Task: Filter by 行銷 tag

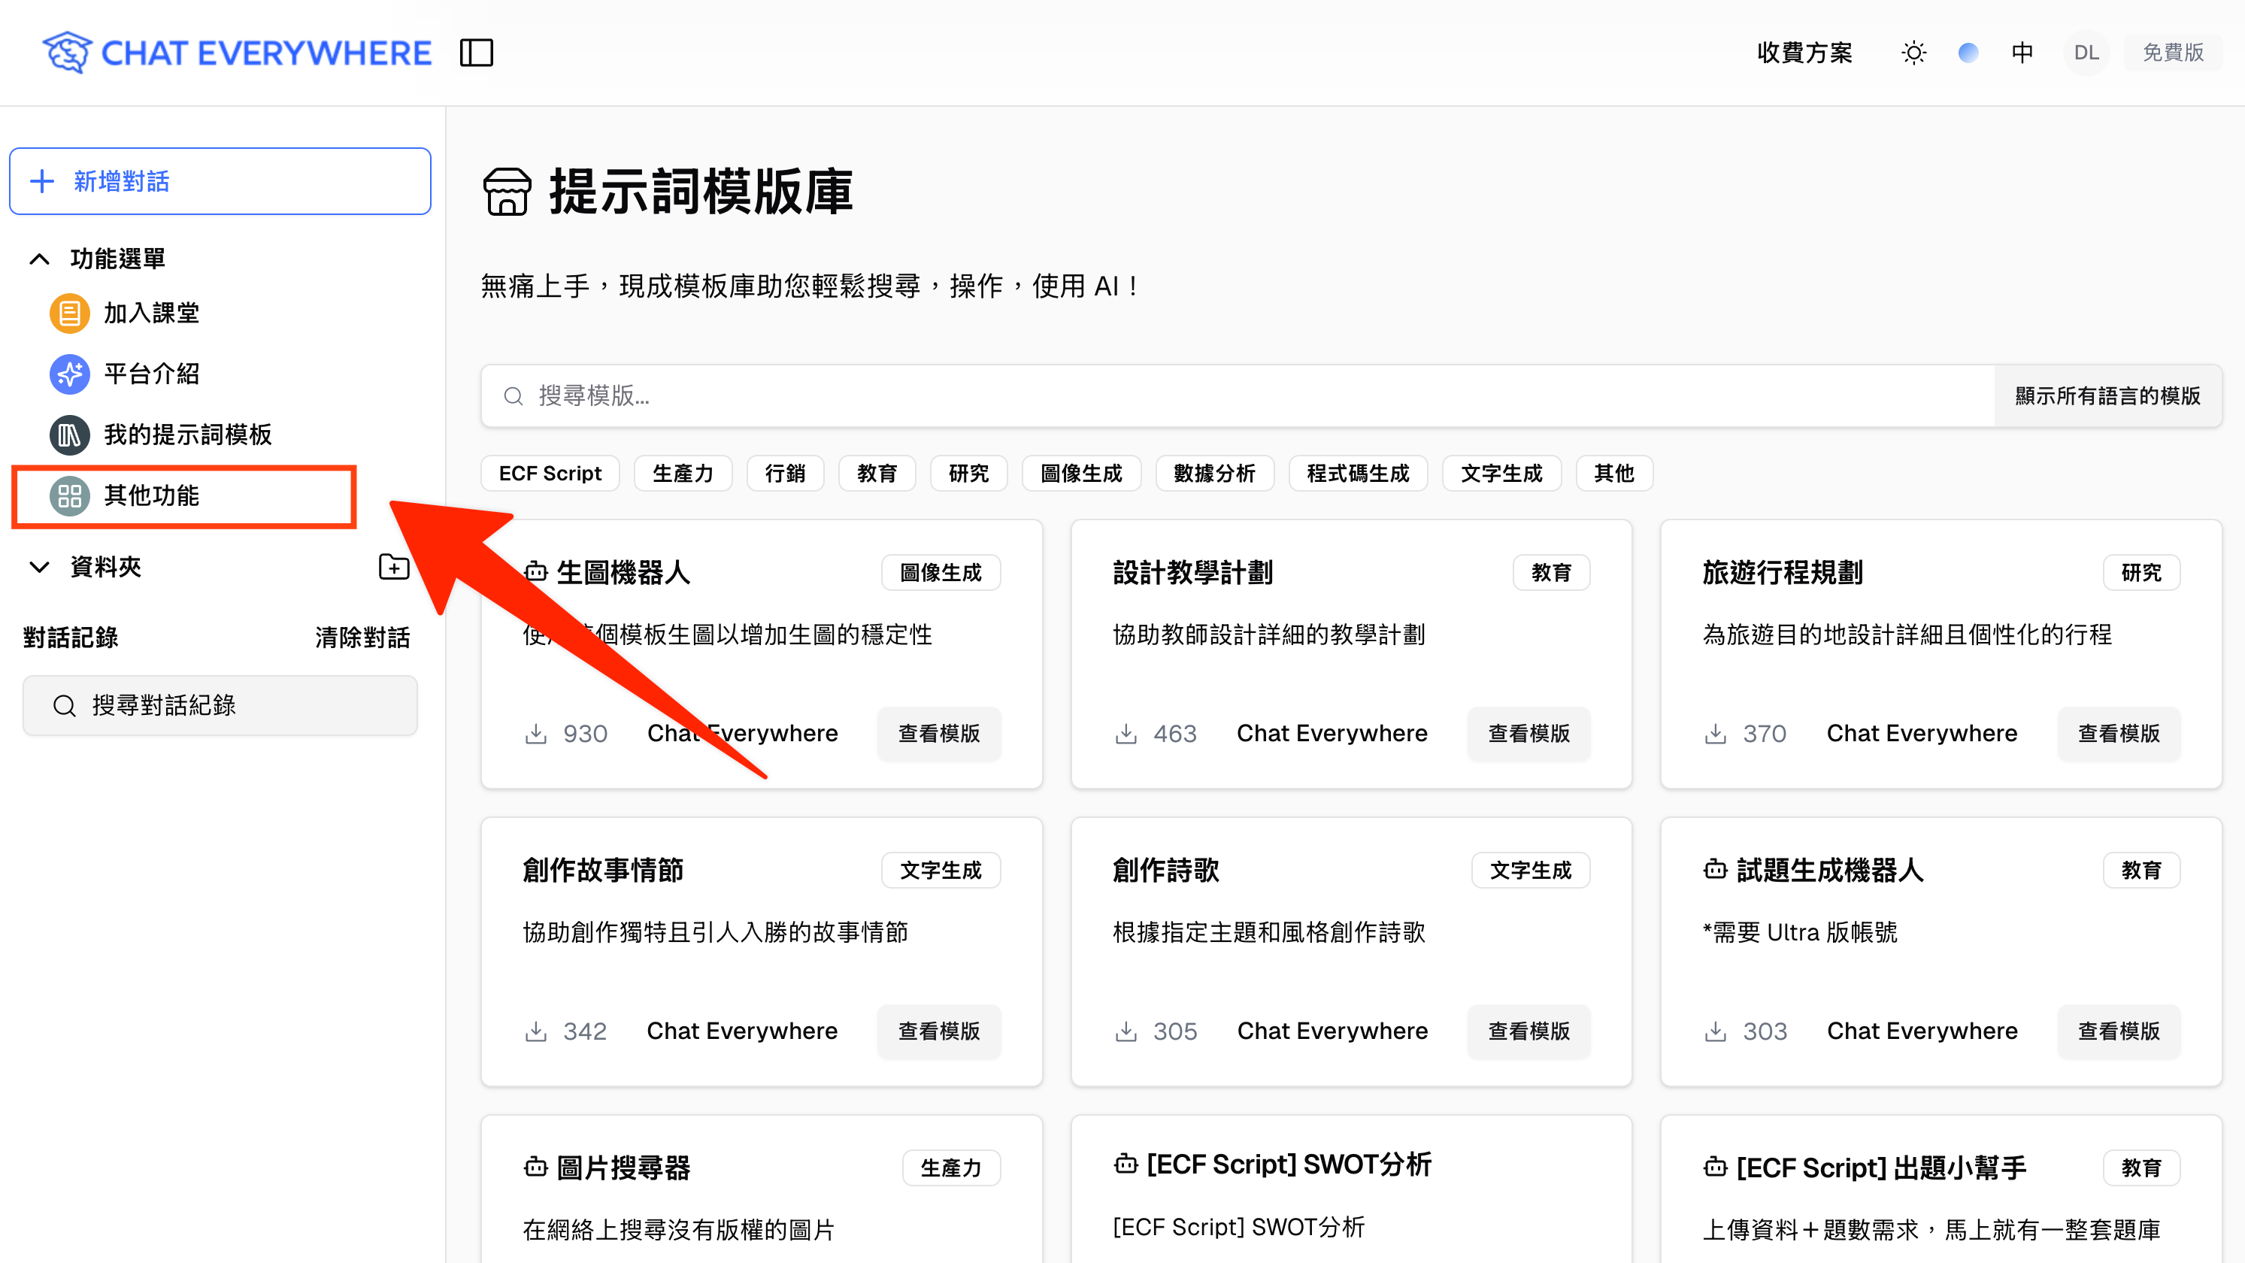Action: point(785,474)
